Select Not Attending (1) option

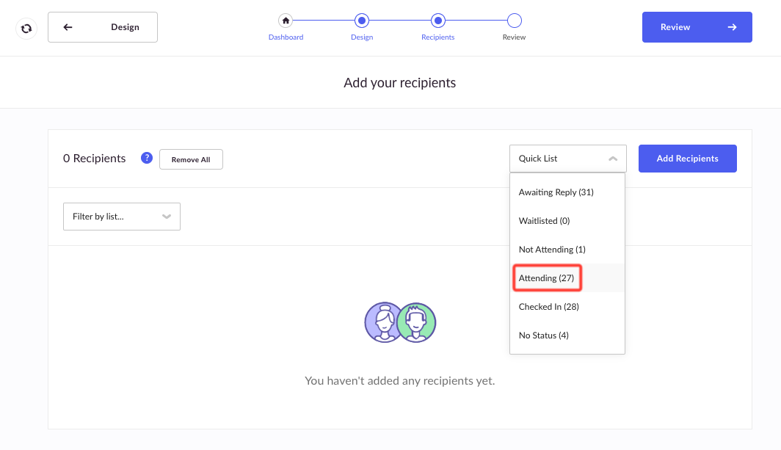(567, 250)
